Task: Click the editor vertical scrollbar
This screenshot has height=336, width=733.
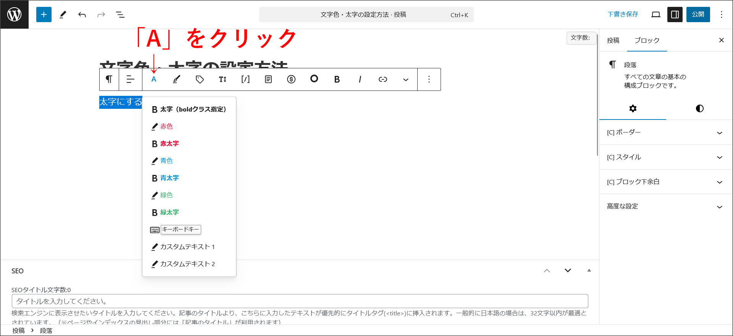Action: tap(597, 95)
